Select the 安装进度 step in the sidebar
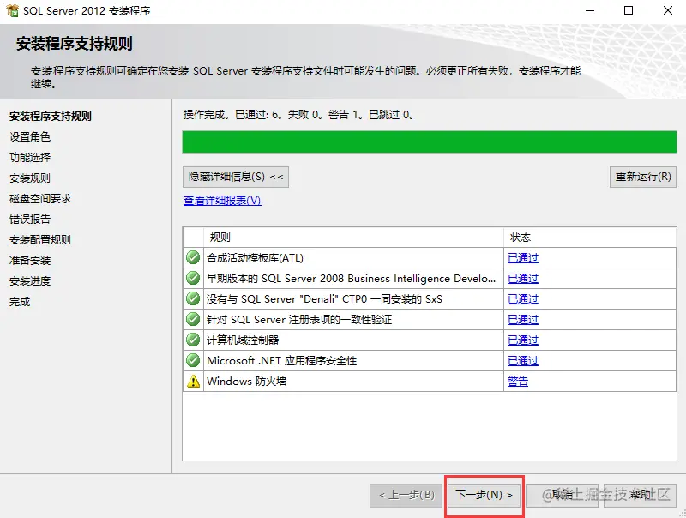The width and height of the screenshot is (686, 518). 30,280
